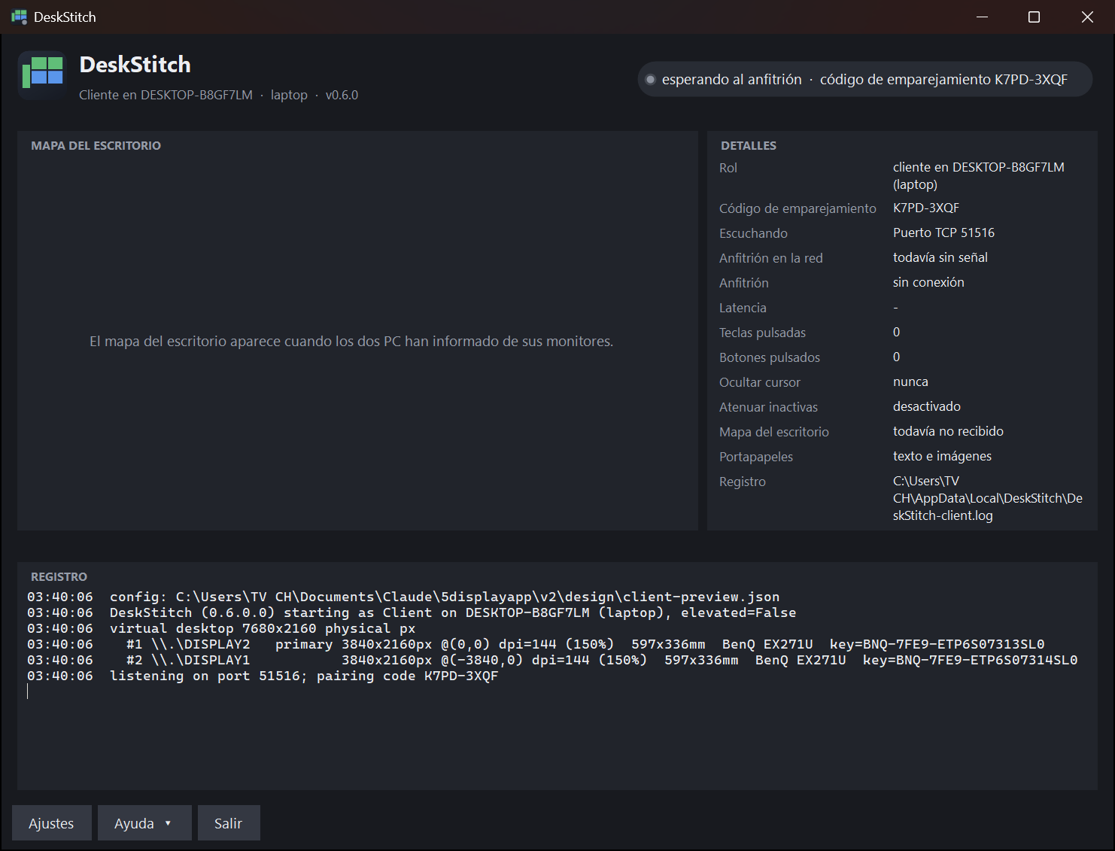Click the "MAPA DEL ESCRITORIO" panel header

96,145
